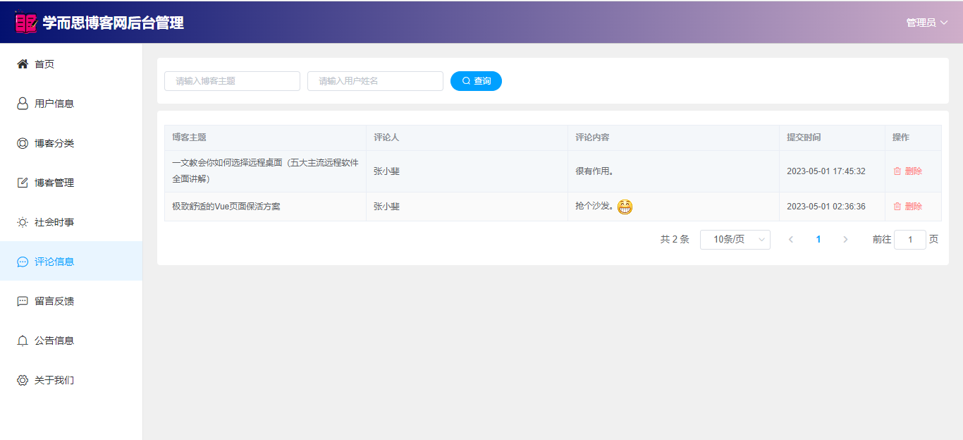Click the edit icon beside 博客管理
The image size is (963, 440).
pyautogui.click(x=23, y=183)
